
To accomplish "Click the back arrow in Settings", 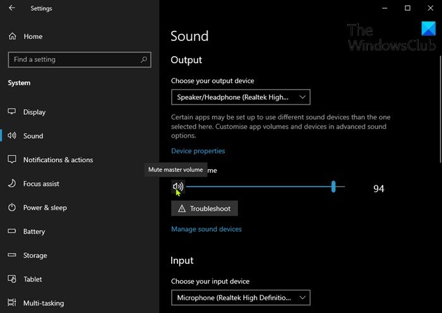I will [x=13, y=8].
